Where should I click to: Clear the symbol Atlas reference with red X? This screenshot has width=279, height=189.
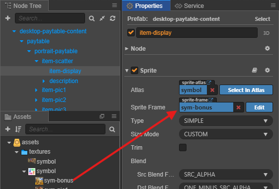click(x=212, y=90)
